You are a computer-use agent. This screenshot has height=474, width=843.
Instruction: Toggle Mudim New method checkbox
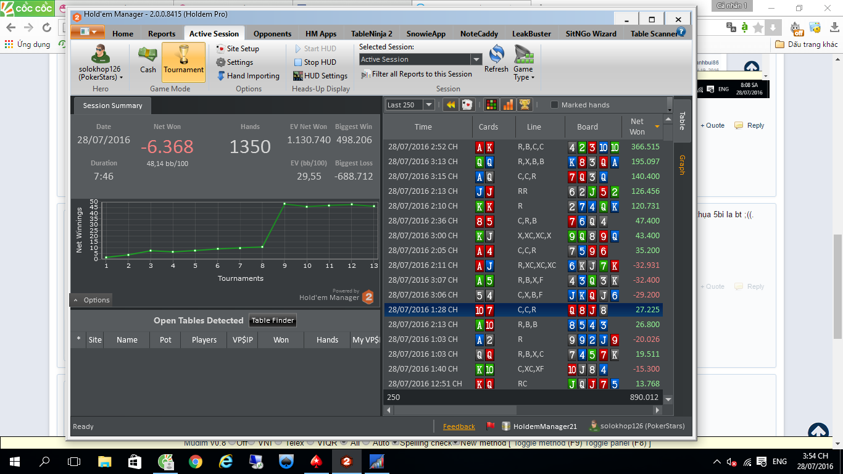click(456, 443)
